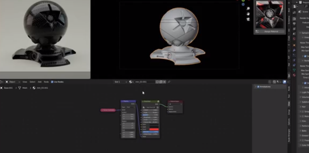Viewport: 309px width, 153px height.
Task: Click the red color swatch on shader node
Action: (x=154, y=129)
